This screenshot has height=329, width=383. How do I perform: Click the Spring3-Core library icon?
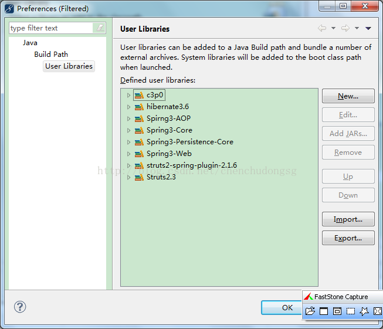[x=139, y=130]
